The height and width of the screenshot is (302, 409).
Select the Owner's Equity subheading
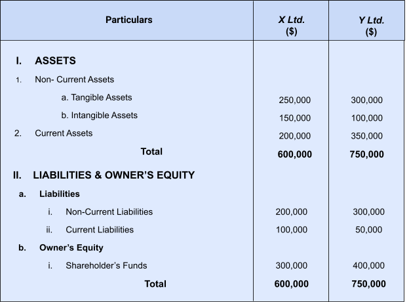(71, 248)
